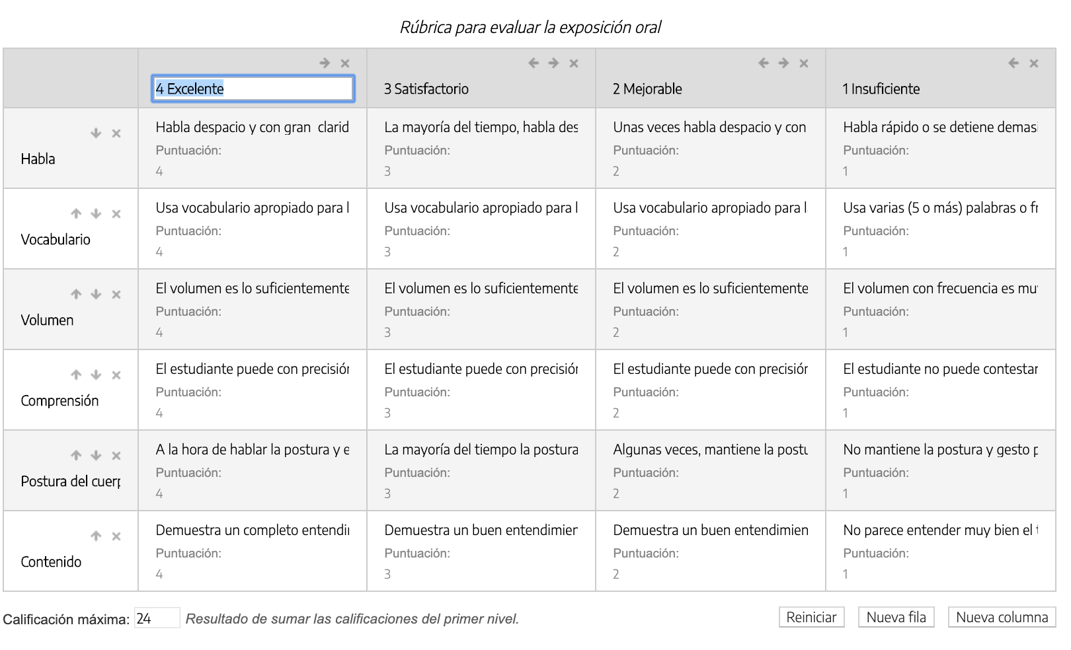The height and width of the screenshot is (650, 1071).
Task: Move the "Comprensión" row up
Action: pyautogui.click(x=75, y=375)
